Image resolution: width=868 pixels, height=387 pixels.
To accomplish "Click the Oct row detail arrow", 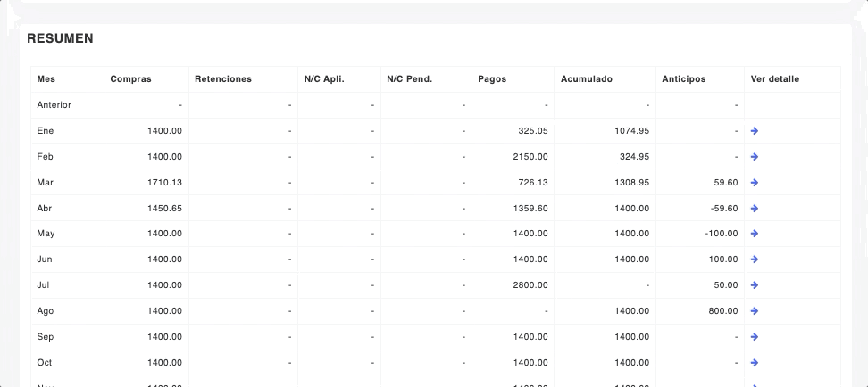I will pyautogui.click(x=755, y=363).
